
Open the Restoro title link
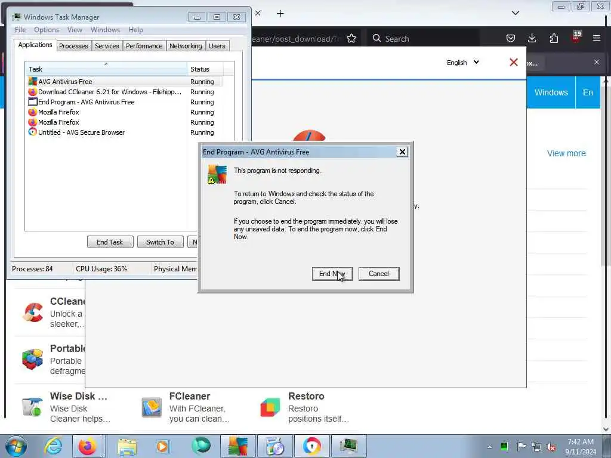[306, 396]
